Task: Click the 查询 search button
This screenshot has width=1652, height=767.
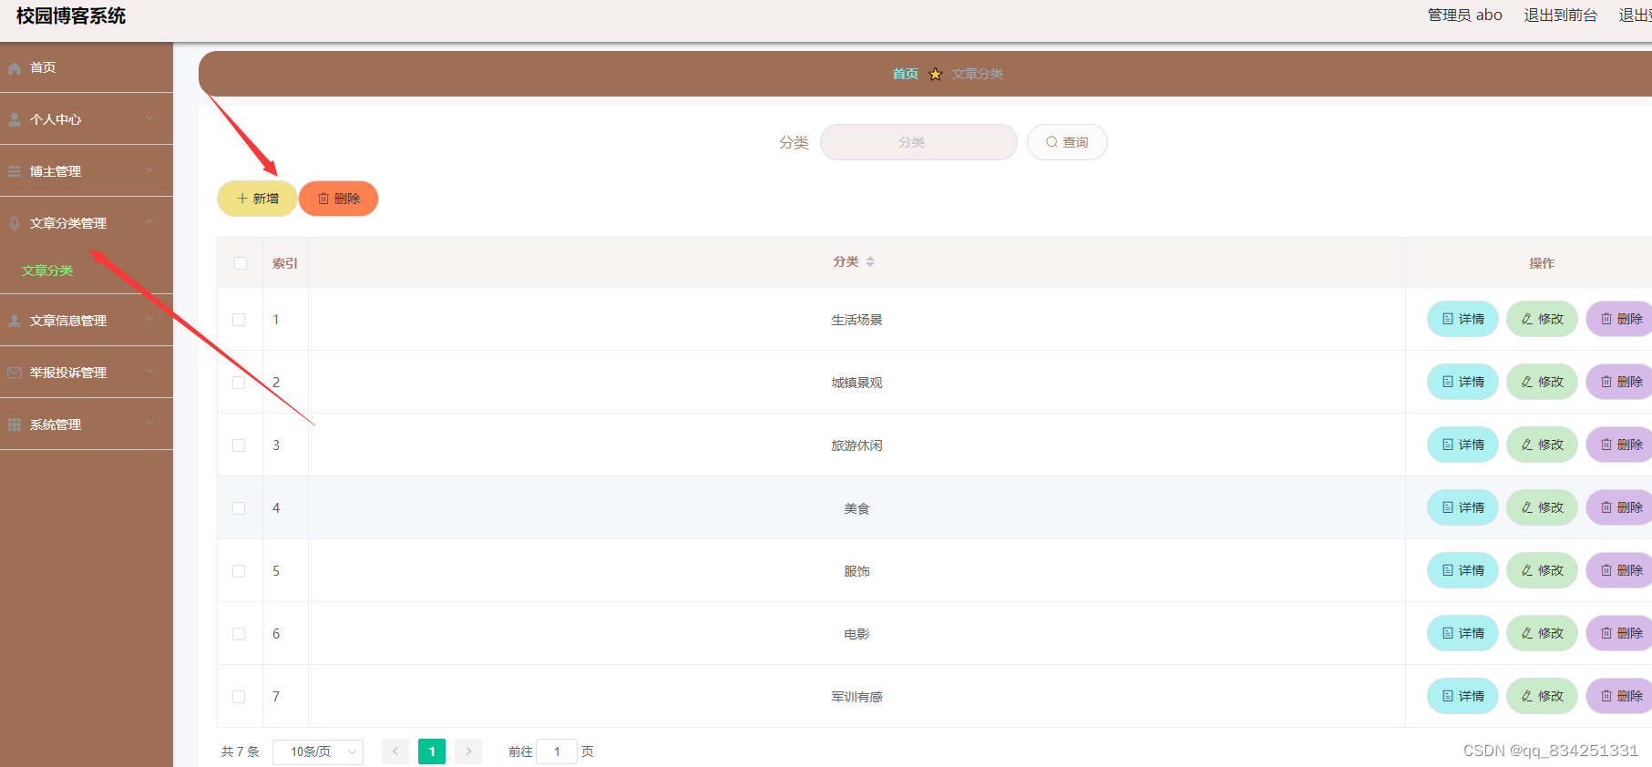Action: click(1067, 142)
